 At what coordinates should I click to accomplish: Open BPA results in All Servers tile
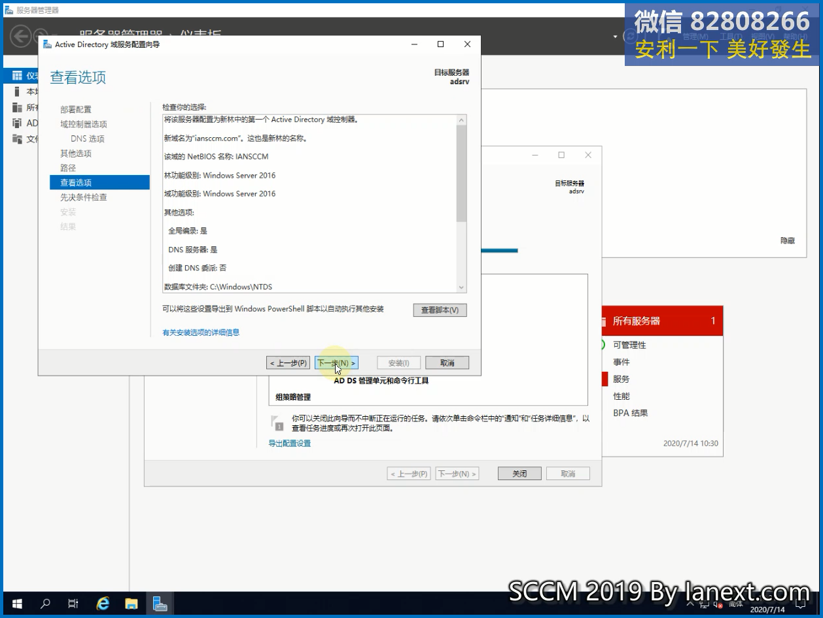631,413
